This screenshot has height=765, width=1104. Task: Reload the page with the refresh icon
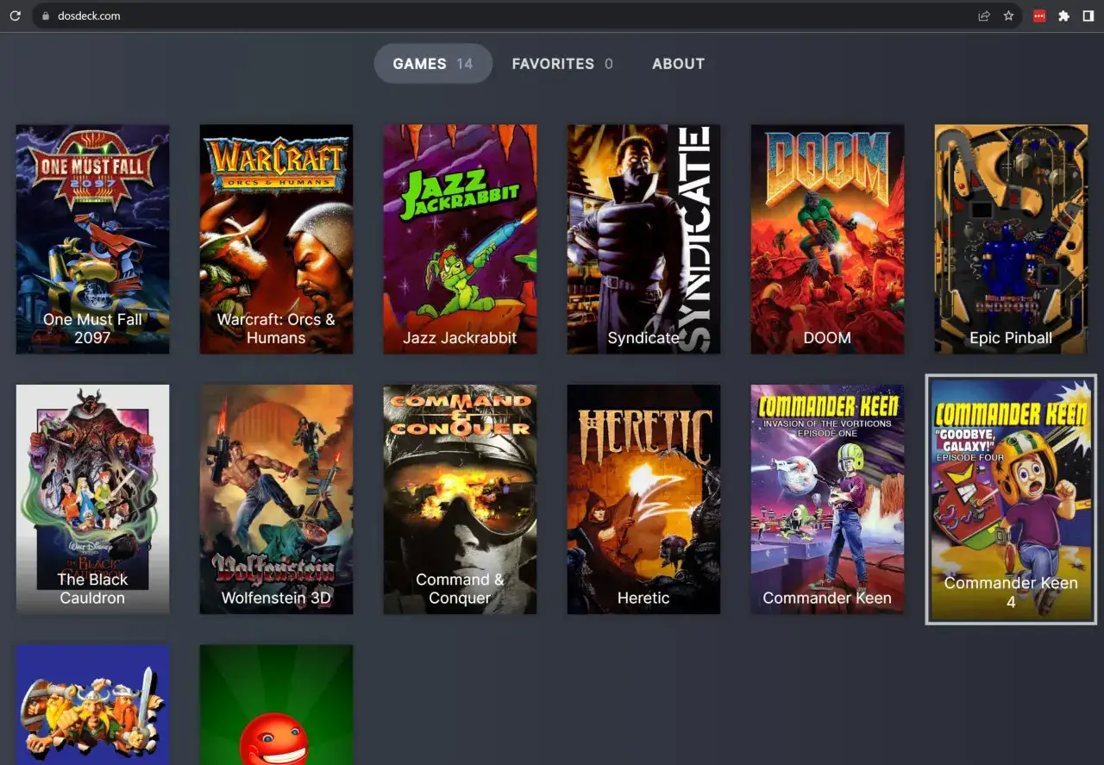(x=15, y=16)
